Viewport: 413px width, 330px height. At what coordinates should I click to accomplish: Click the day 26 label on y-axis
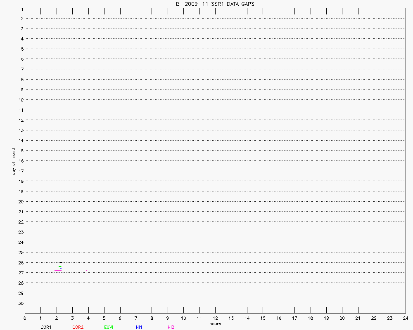(20, 262)
